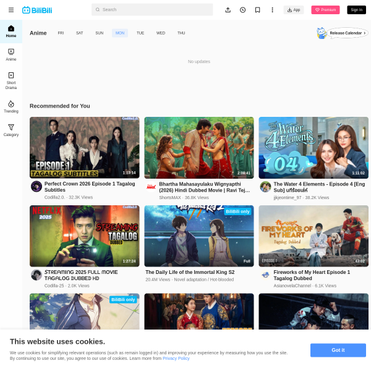
Task: Open Category in the sidebar
Action: click(x=11, y=130)
